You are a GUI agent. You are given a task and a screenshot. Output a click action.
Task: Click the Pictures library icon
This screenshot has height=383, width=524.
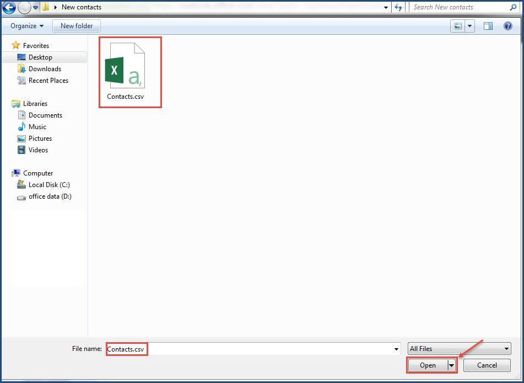click(21, 139)
